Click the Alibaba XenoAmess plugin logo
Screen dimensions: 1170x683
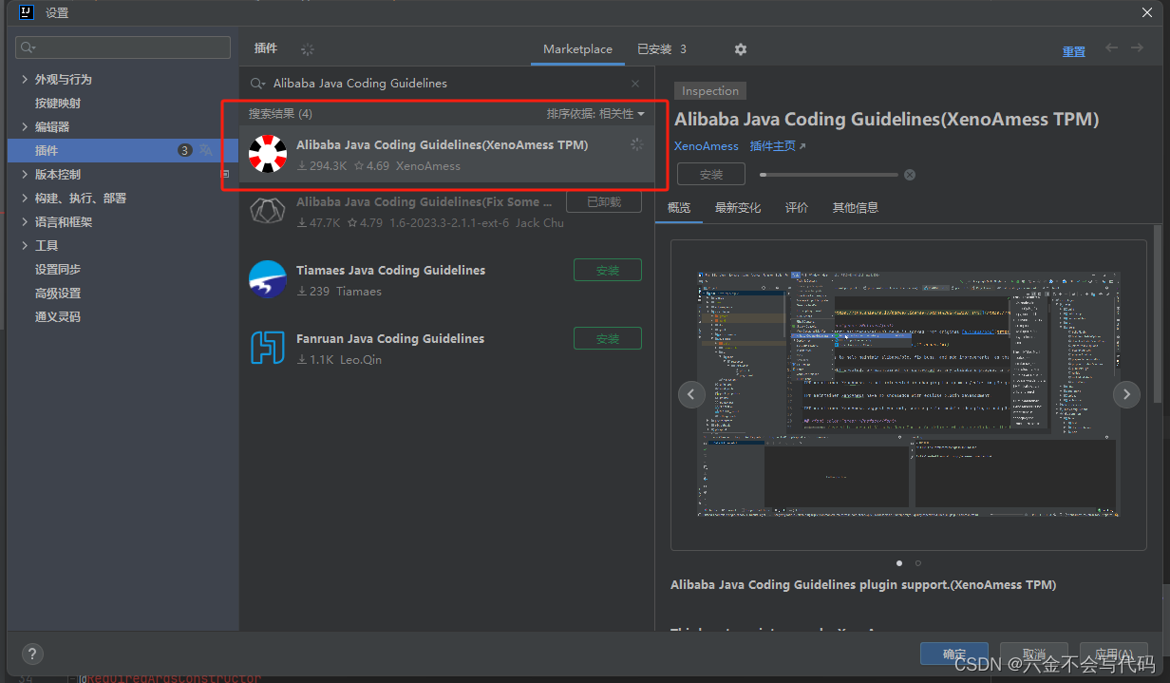point(268,154)
